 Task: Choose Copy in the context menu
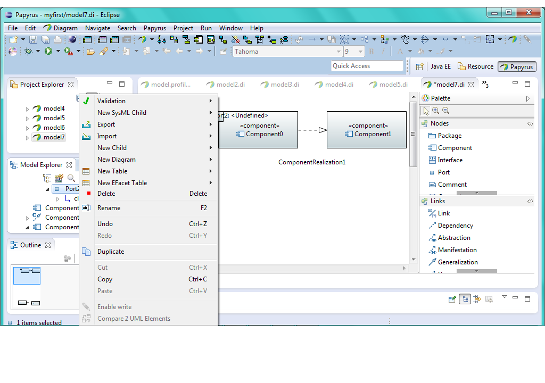point(149,279)
